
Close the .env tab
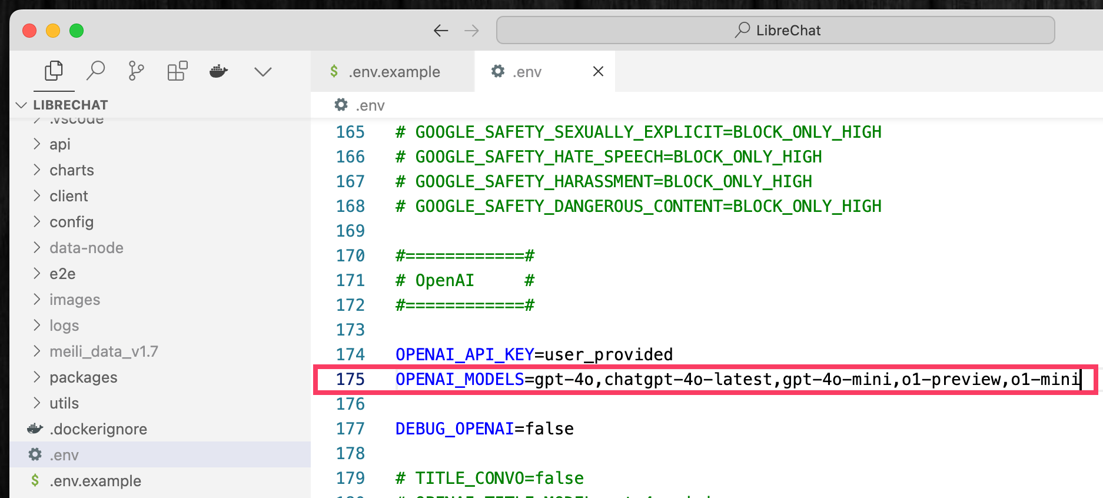click(x=598, y=71)
